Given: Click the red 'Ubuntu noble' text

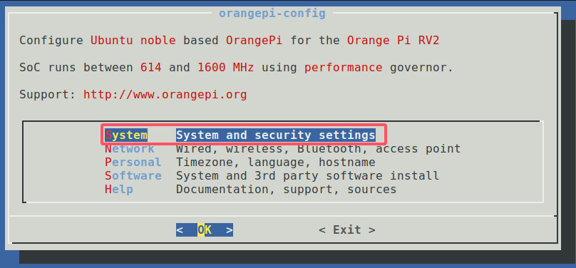Looking at the screenshot, I should [133, 40].
